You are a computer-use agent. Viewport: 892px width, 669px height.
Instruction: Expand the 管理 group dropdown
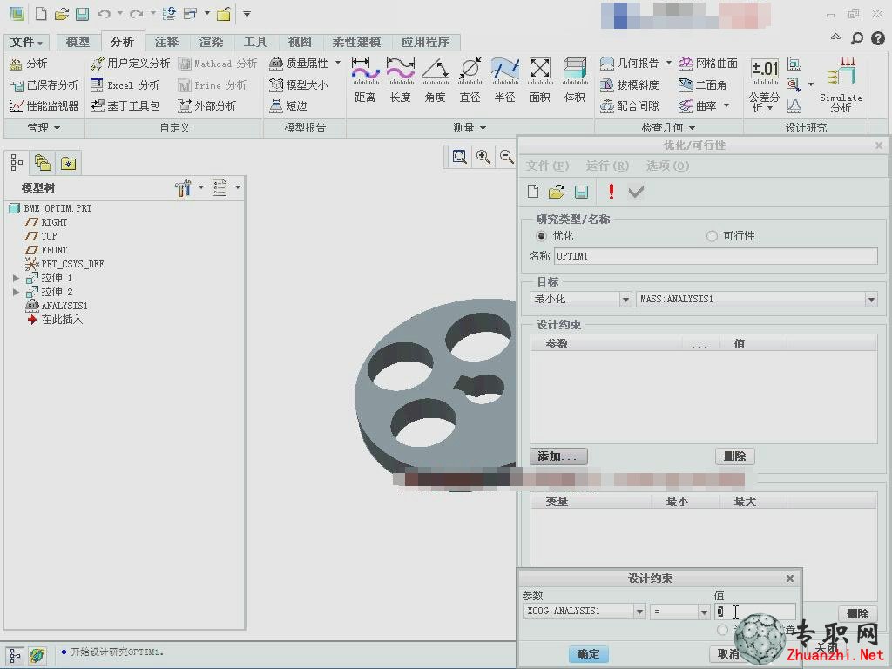click(x=44, y=128)
